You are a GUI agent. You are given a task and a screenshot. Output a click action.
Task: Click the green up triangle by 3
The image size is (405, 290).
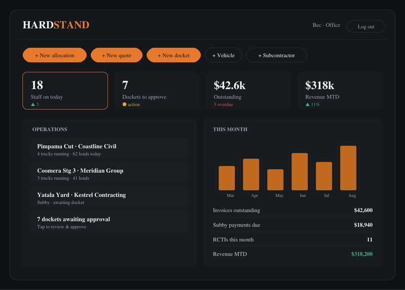[x=33, y=104]
